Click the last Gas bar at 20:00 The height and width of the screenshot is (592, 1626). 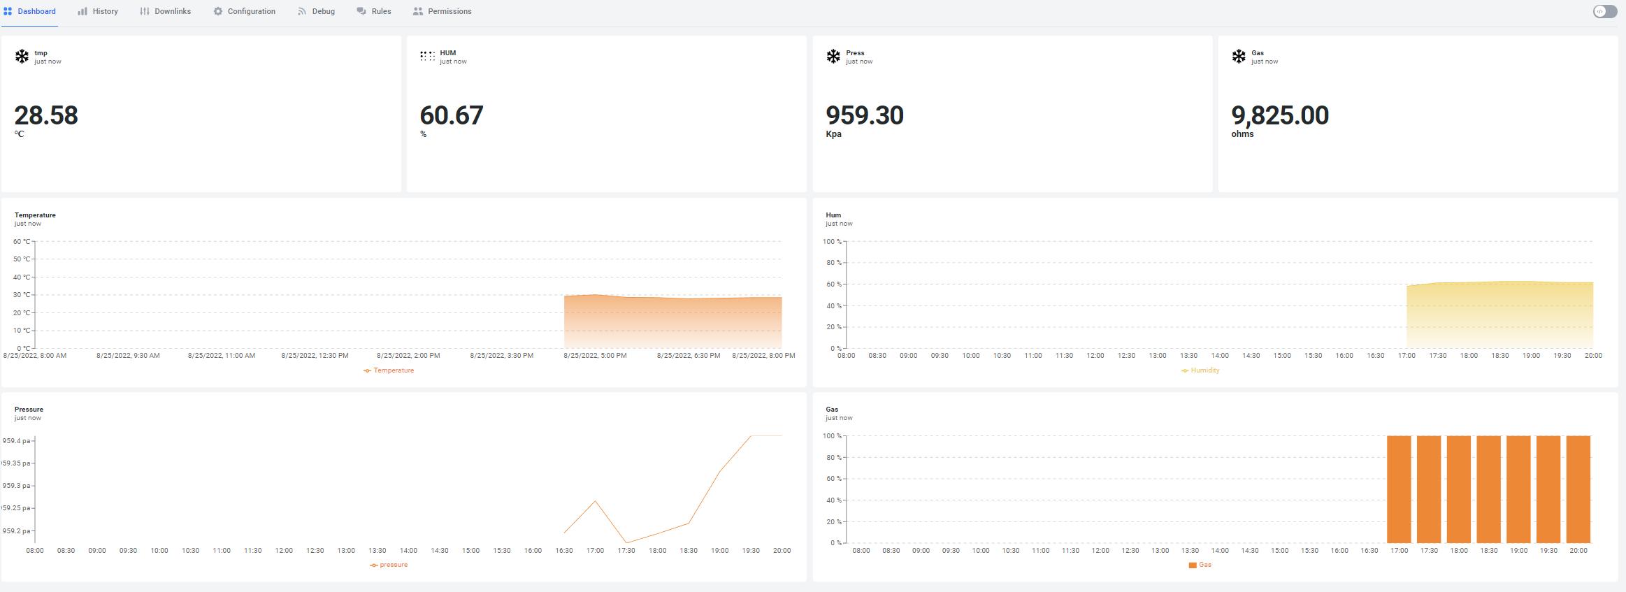1578,489
